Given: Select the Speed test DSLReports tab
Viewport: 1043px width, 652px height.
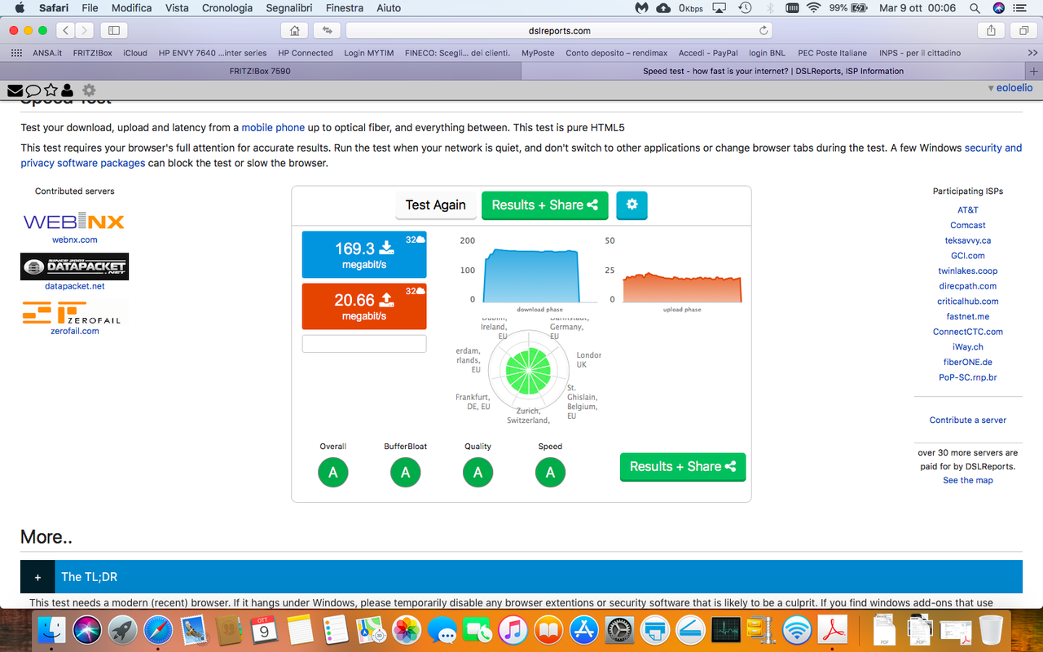Looking at the screenshot, I should (773, 71).
